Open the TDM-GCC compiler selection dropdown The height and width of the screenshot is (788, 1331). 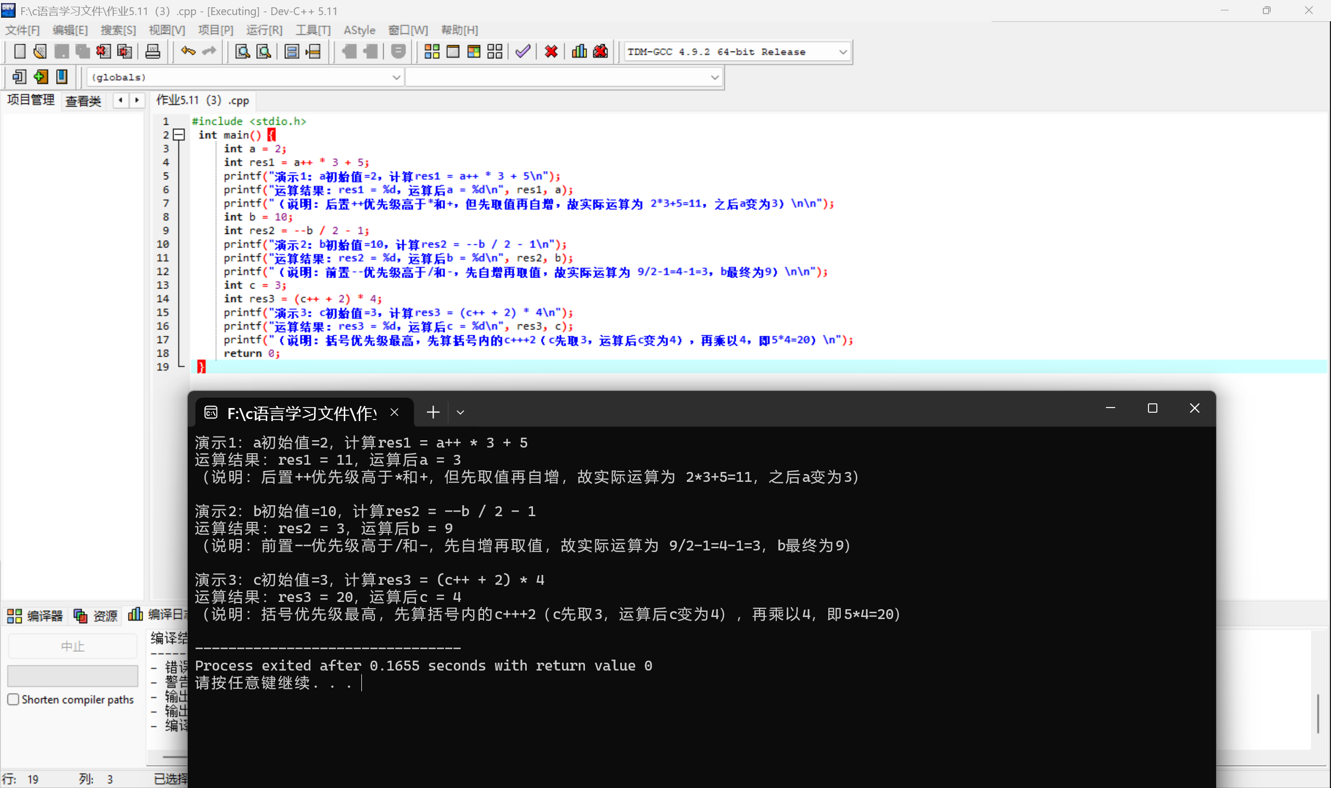tap(842, 52)
